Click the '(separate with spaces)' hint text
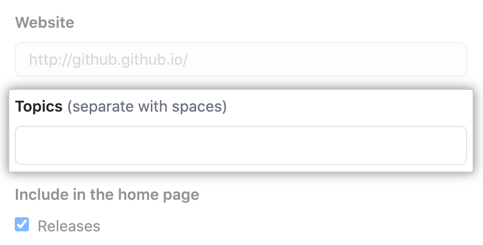Image resolution: width=483 pixels, height=245 pixels. click(146, 107)
